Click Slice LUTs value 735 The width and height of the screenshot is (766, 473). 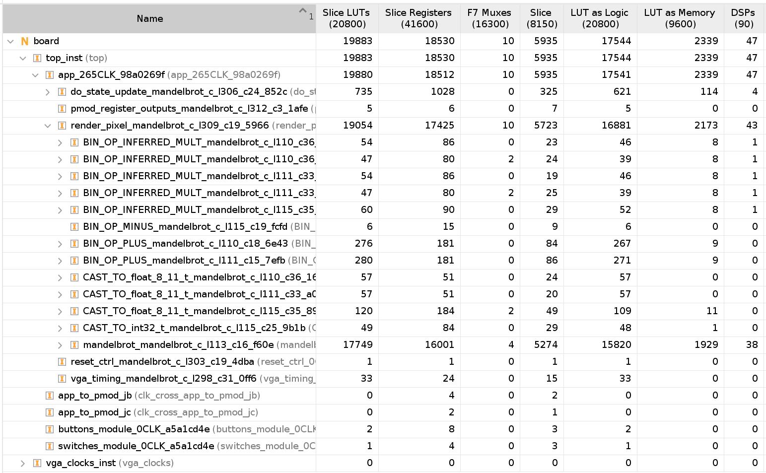coord(363,92)
